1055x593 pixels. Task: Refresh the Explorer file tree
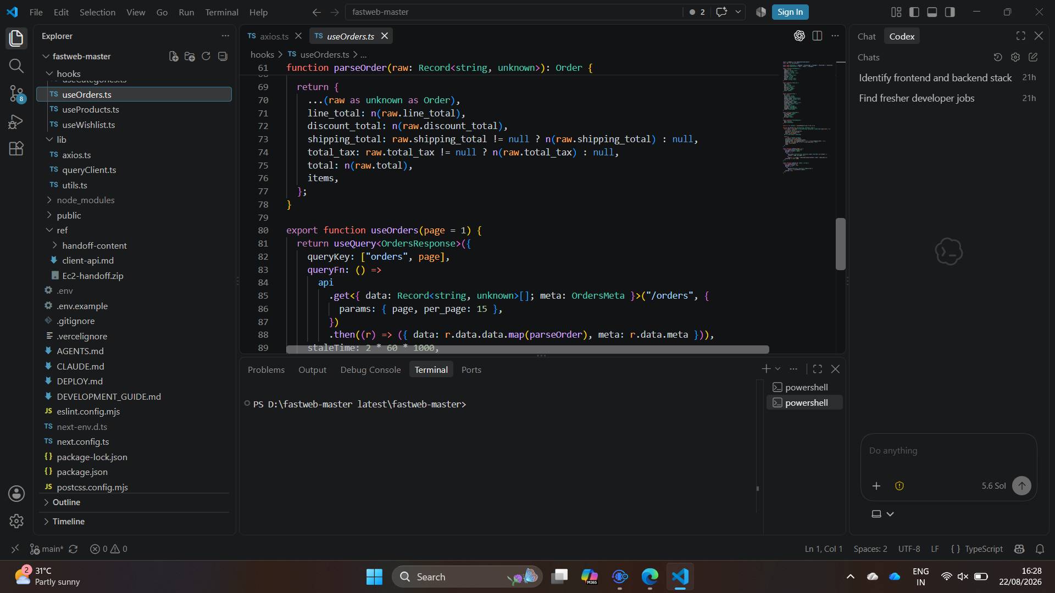tap(206, 56)
